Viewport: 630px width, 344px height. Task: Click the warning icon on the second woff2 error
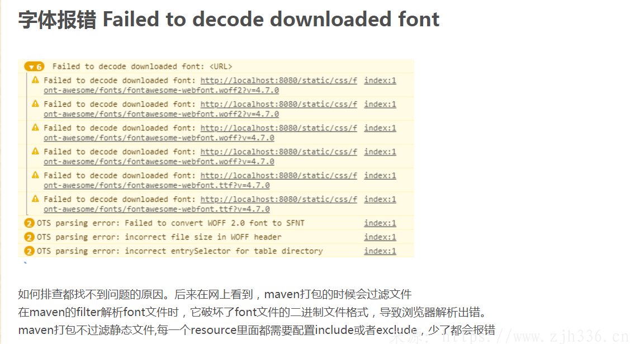pyautogui.click(x=36, y=103)
